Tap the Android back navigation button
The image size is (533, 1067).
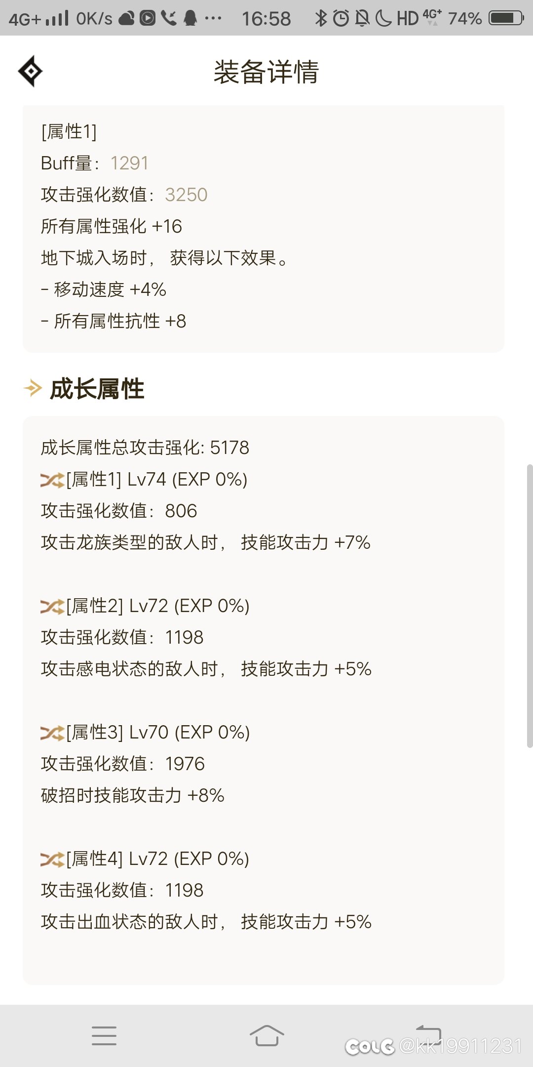pos(428,1034)
